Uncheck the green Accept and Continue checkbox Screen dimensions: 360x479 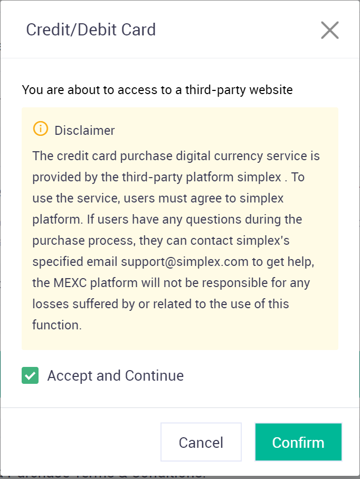30,375
